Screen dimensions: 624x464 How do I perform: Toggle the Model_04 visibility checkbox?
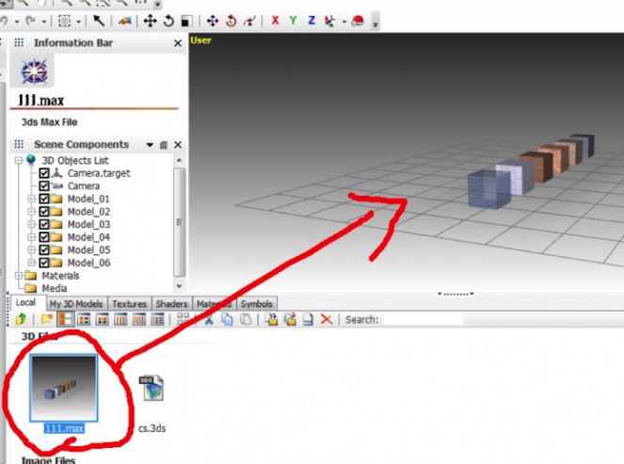point(44,237)
